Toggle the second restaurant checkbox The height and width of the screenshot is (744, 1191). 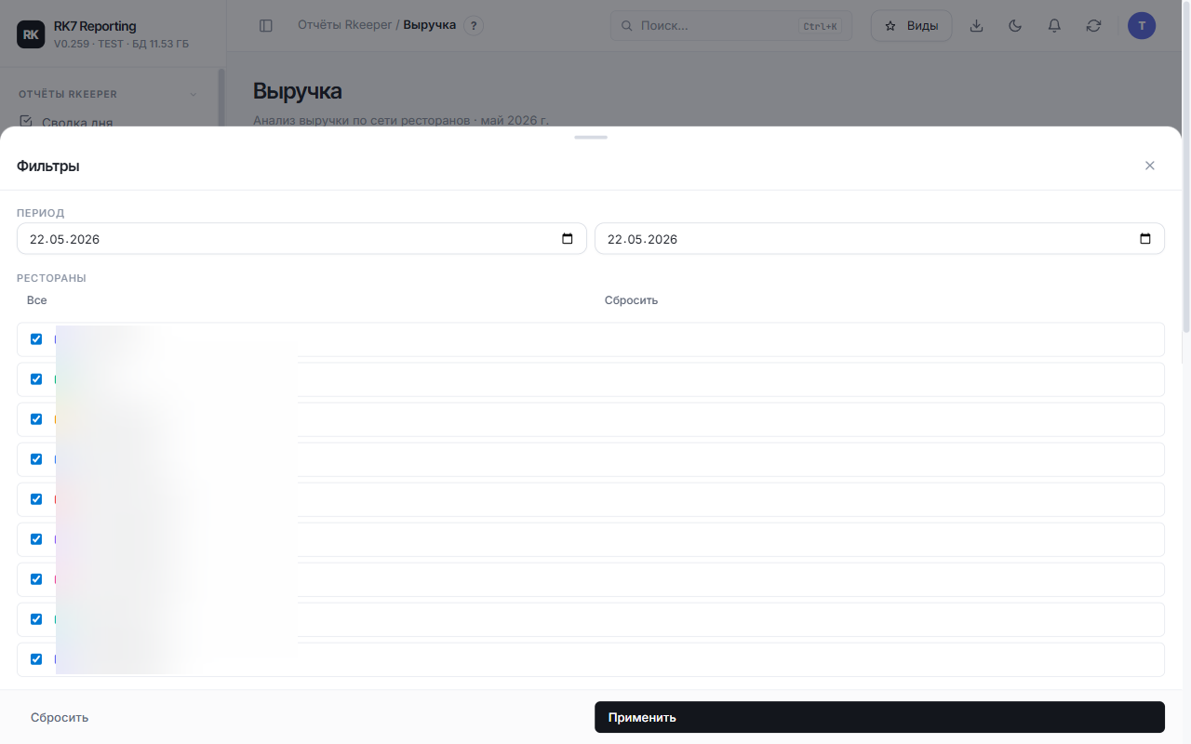pyautogui.click(x=36, y=379)
